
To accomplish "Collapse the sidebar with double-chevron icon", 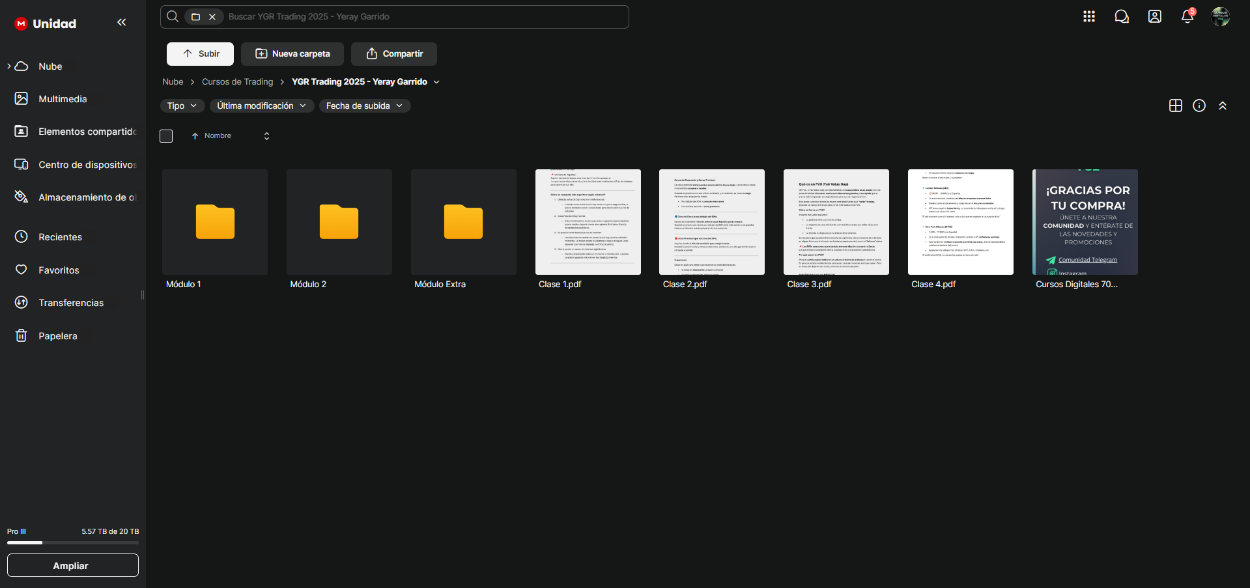I will point(121,23).
